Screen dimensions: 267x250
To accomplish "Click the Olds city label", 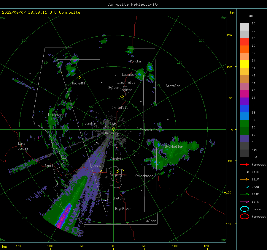I will tap(113, 124).
